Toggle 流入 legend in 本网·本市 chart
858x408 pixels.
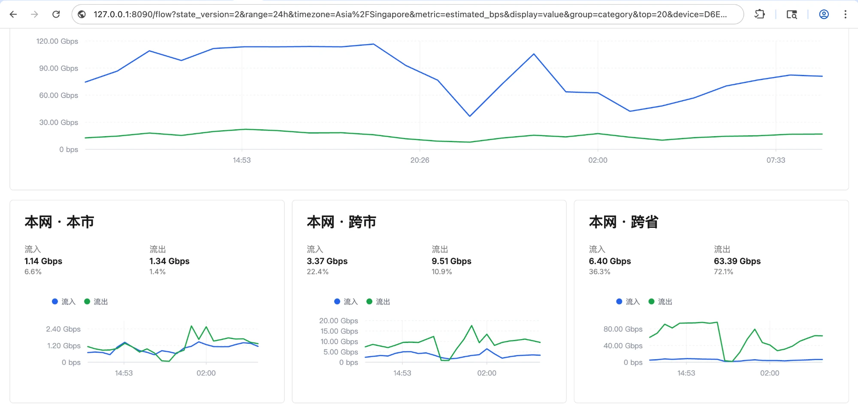63,301
